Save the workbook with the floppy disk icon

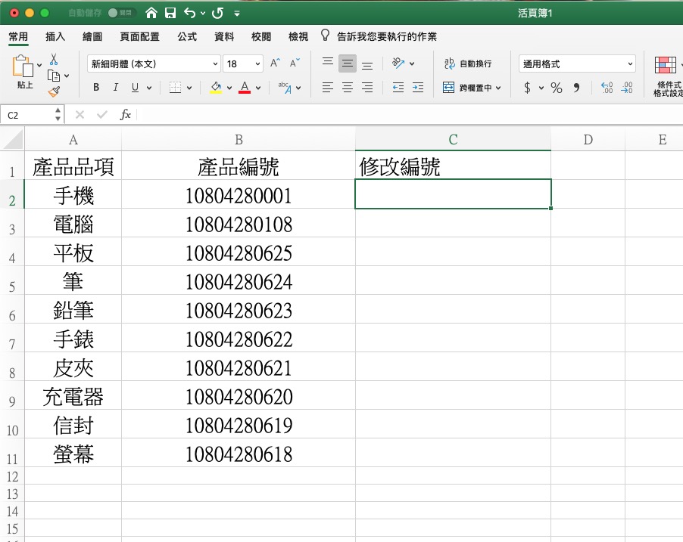pos(170,13)
